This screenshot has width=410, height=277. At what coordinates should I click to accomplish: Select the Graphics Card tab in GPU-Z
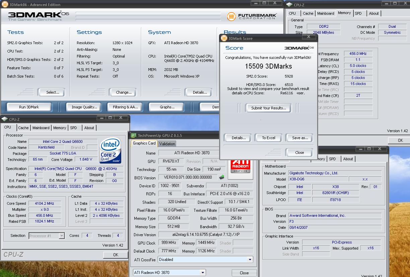pos(144,143)
